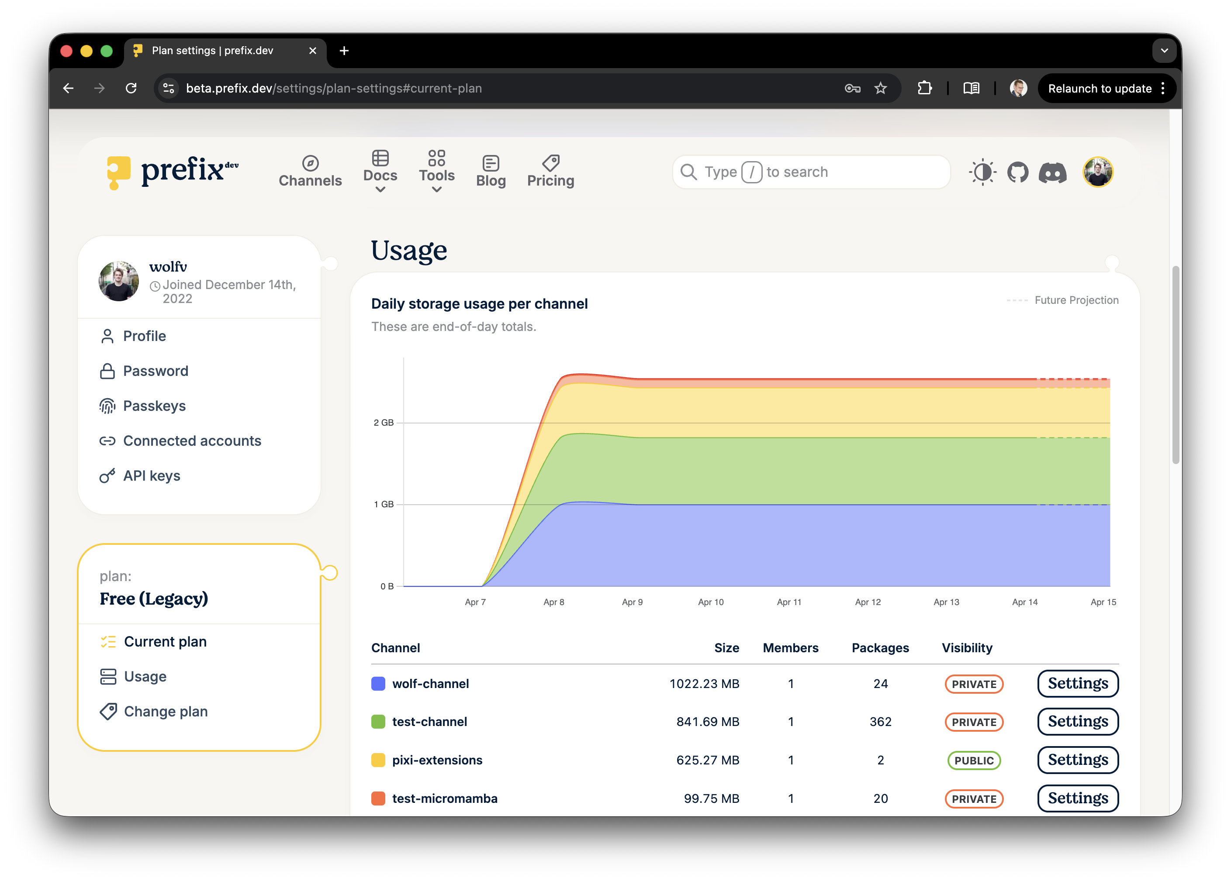Open the Discord icon link
This screenshot has width=1231, height=881.
point(1052,173)
